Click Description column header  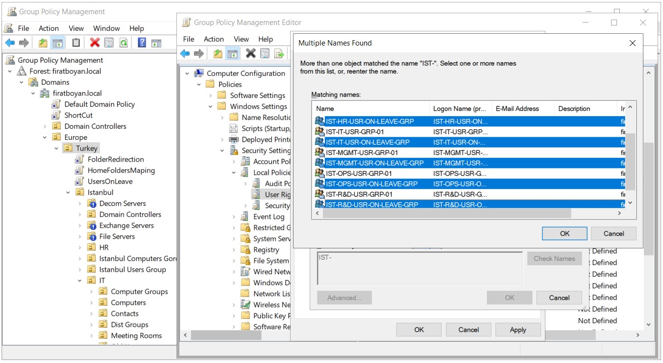coord(586,109)
